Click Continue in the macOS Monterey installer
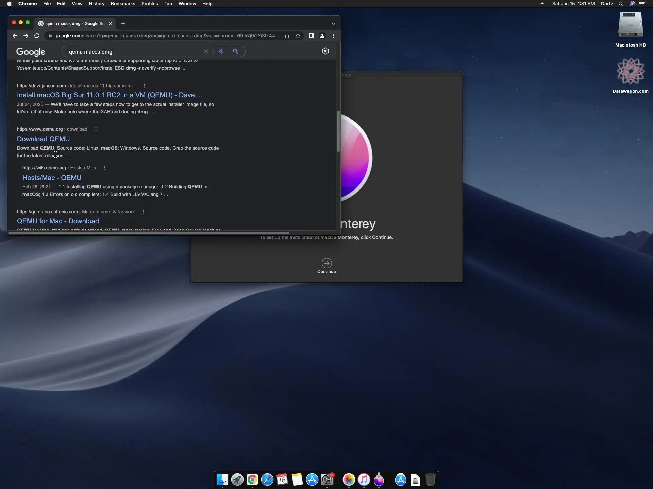Image resolution: width=653 pixels, height=489 pixels. pyautogui.click(x=326, y=264)
